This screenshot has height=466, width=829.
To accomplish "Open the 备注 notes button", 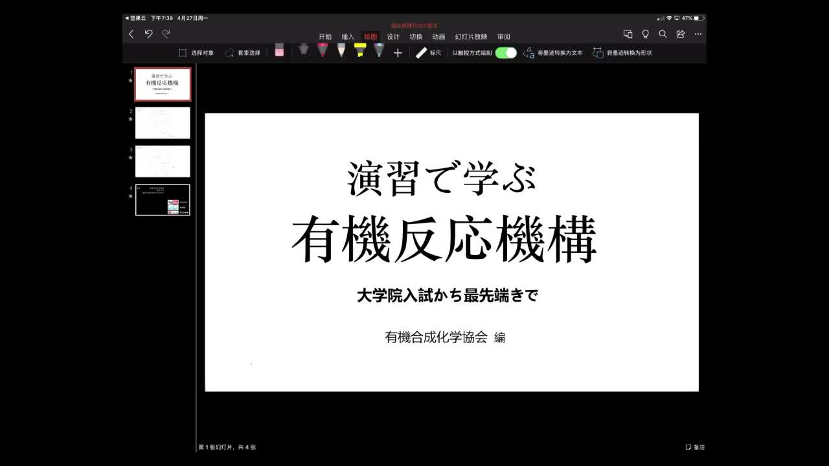I will (695, 447).
